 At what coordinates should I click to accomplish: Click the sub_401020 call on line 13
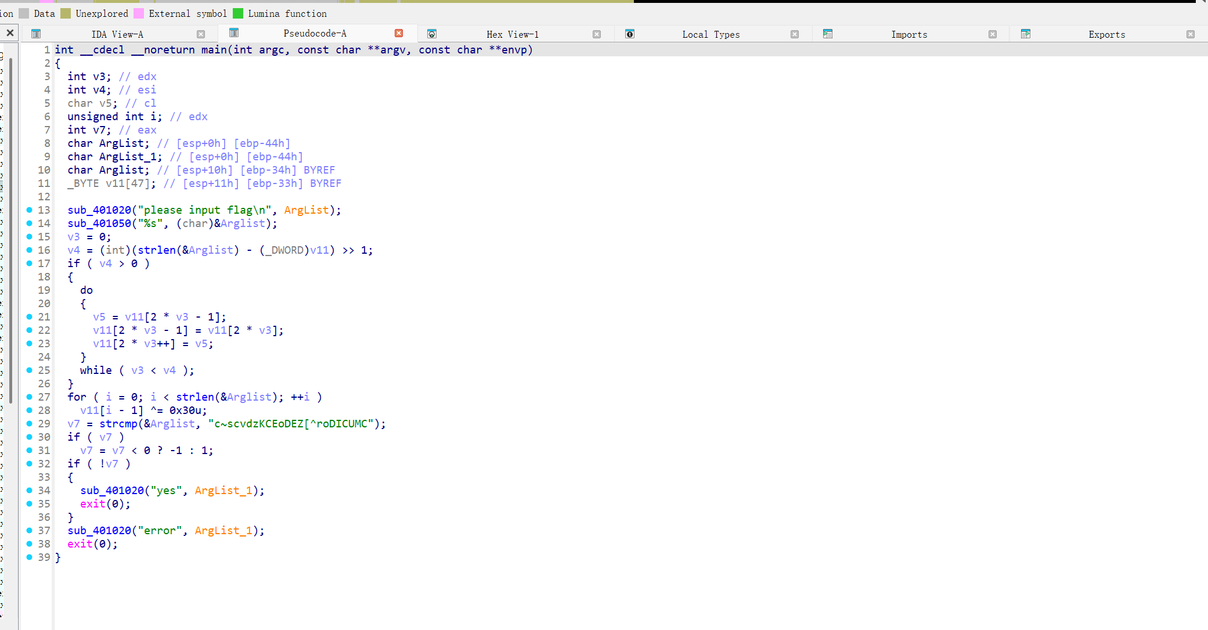tap(99, 210)
